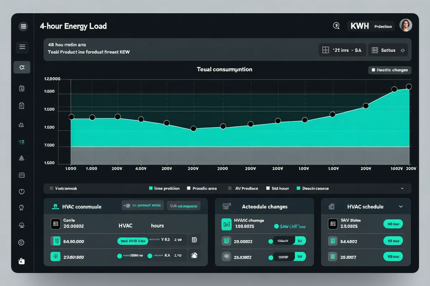Click the value 25.40802
The image size is (430, 286).
coord(243,257)
